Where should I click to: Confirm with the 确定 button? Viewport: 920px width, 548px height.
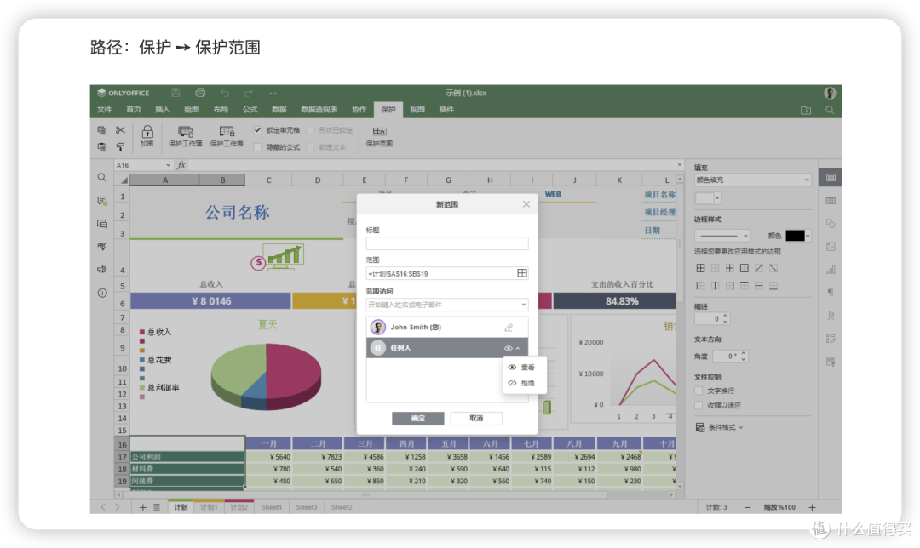click(x=417, y=419)
